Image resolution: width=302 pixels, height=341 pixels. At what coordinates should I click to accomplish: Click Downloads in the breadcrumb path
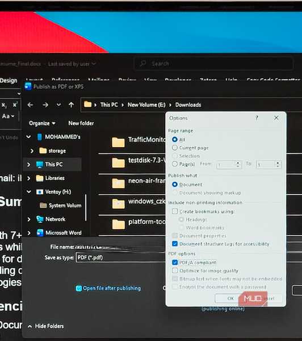pos(188,105)
